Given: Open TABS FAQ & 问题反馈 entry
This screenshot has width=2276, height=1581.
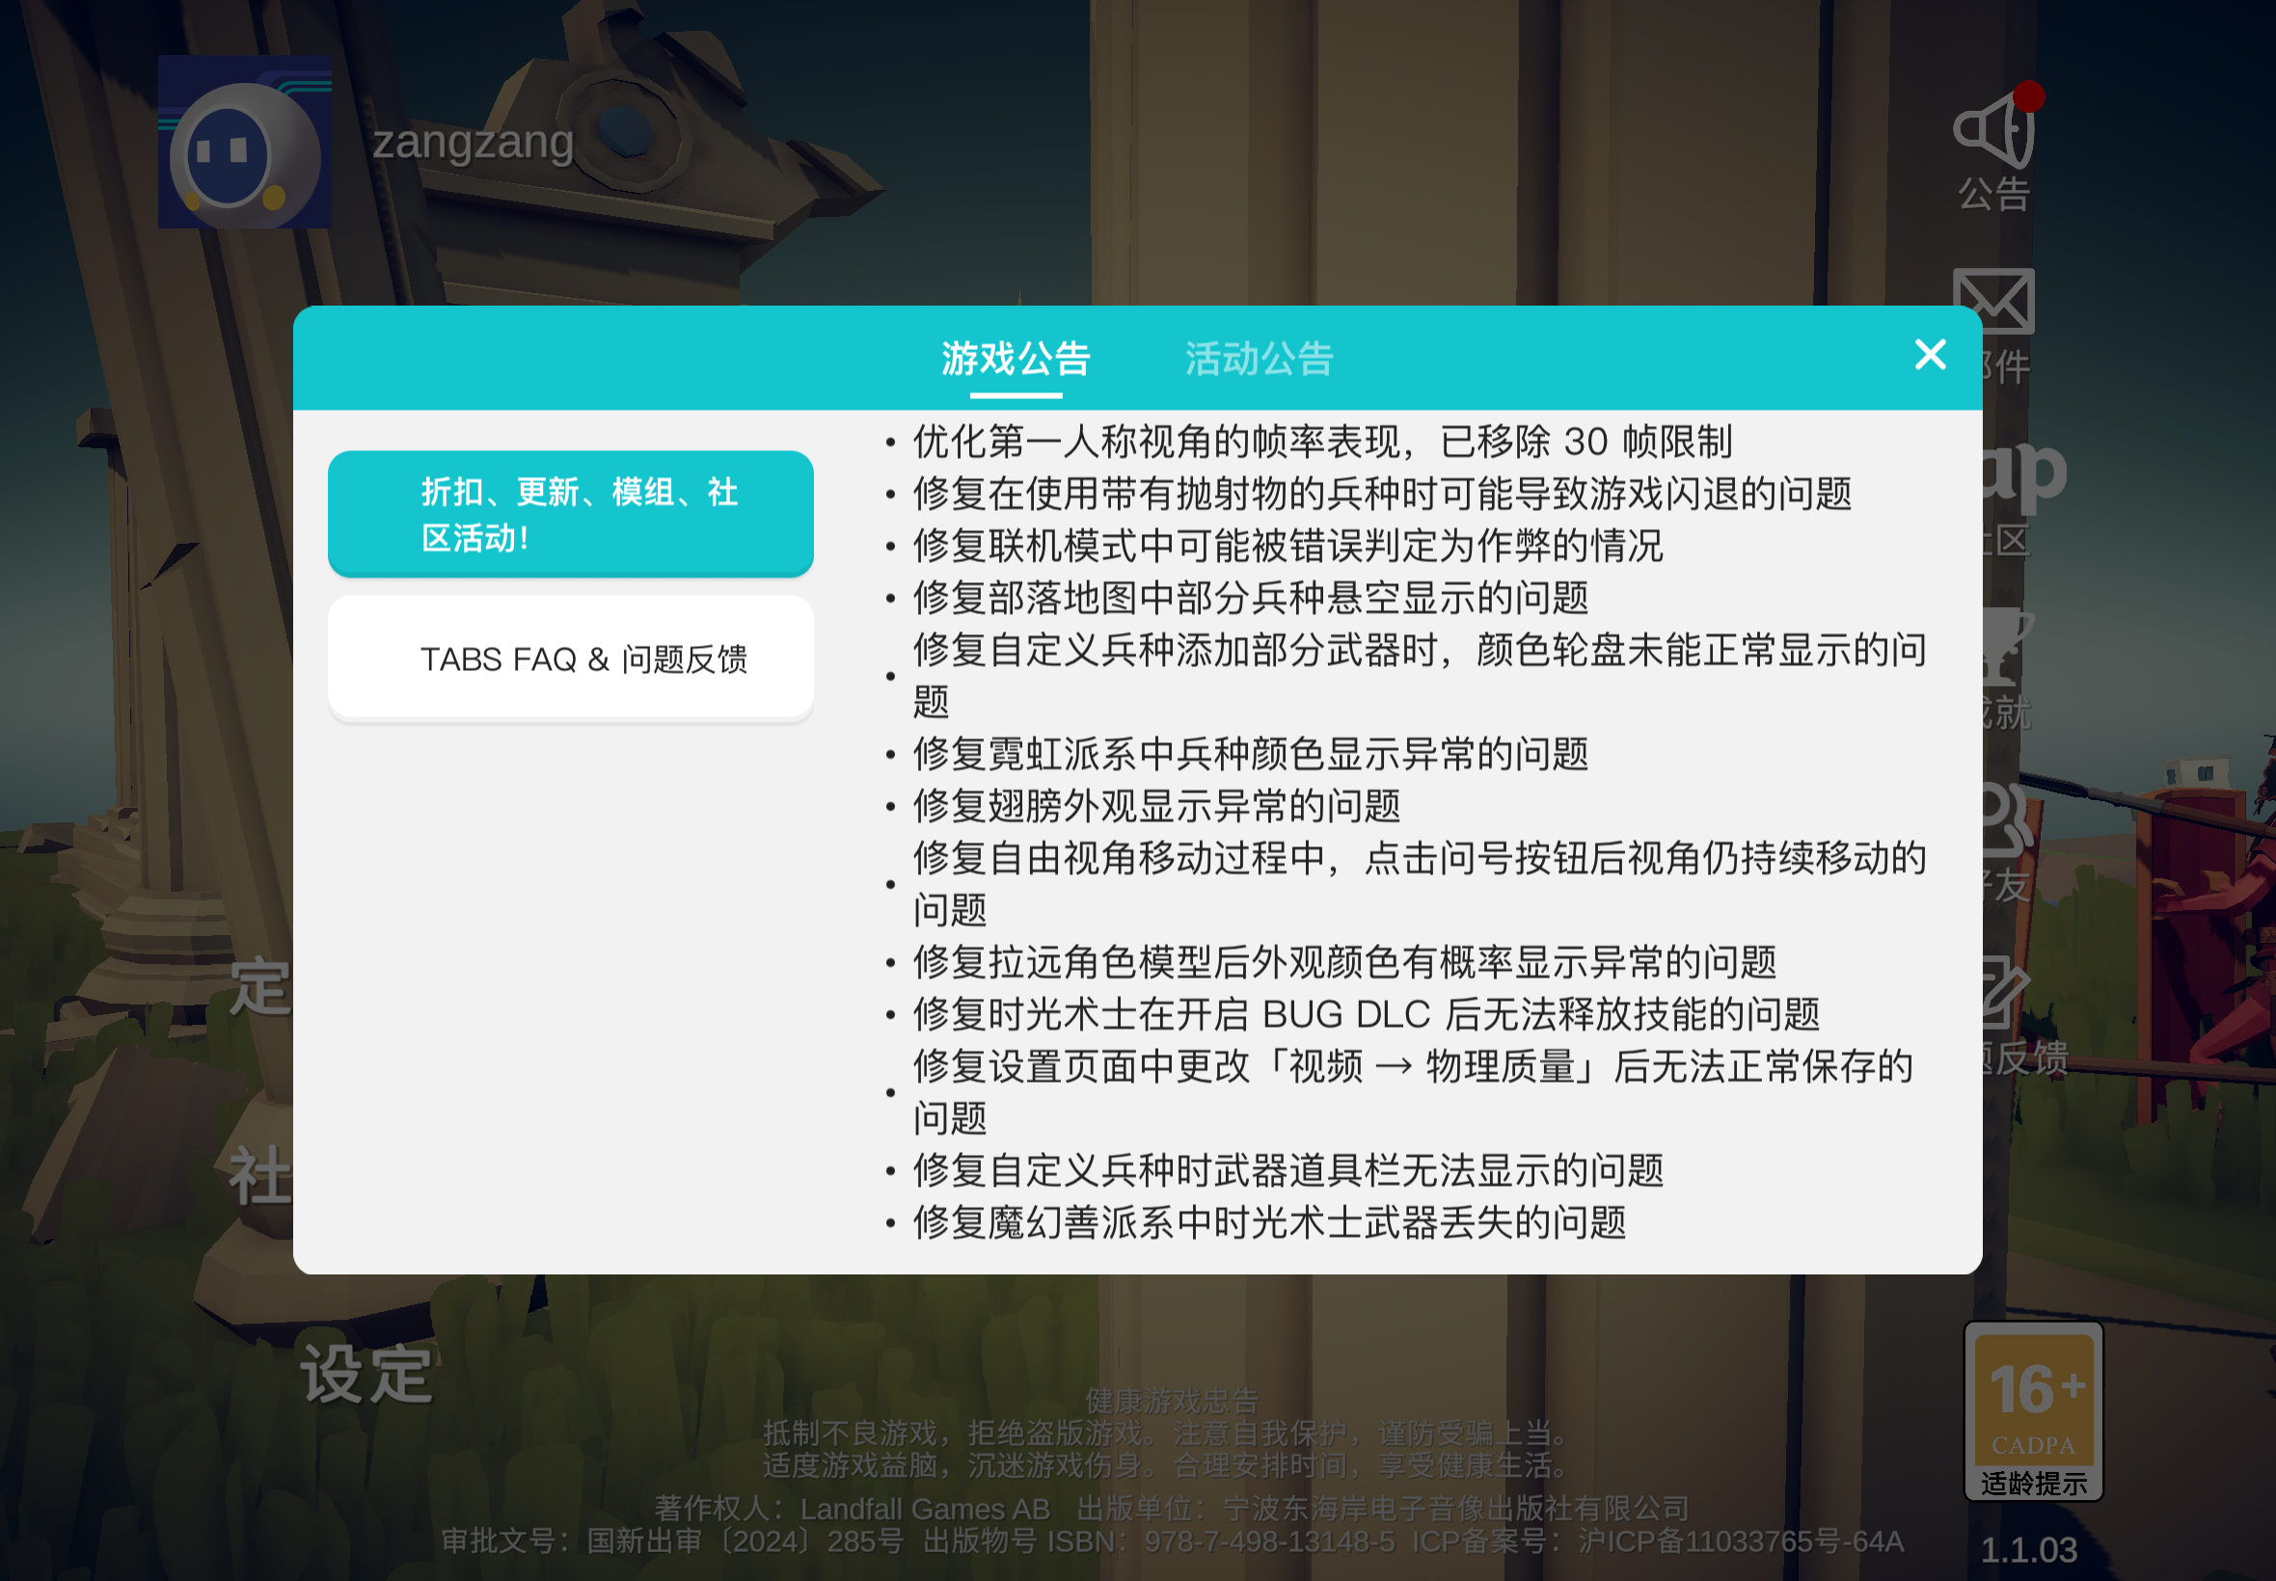Looking at the screenshot, I should click(x=570, y=657).
